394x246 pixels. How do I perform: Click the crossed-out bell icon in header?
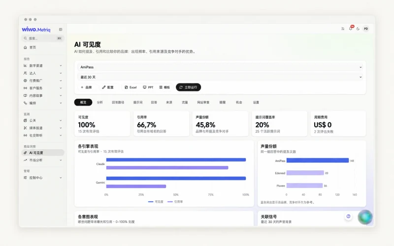(x=343, y=29)
